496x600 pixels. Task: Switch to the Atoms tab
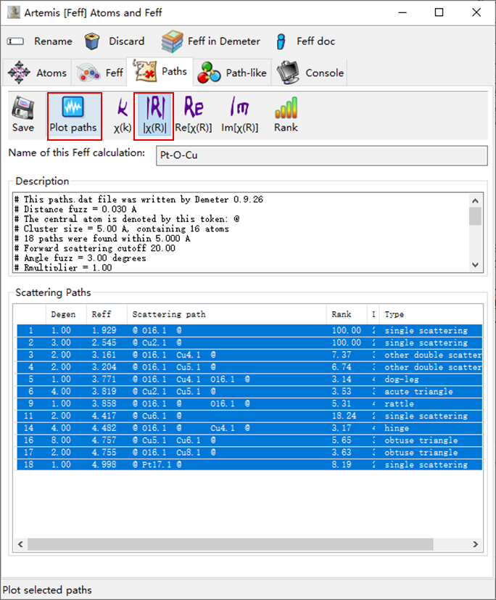click(x=37, y=73)
